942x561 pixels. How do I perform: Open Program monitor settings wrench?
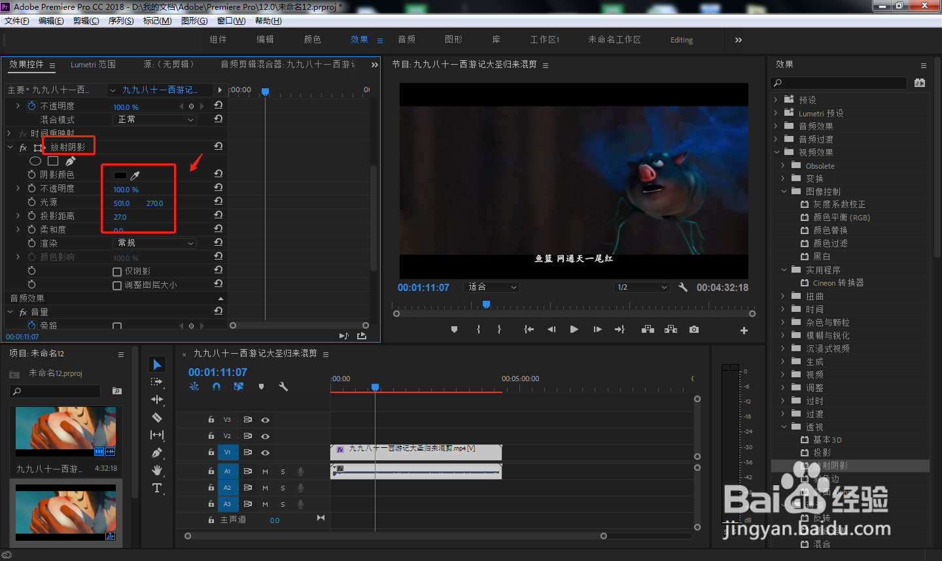[x=683, y=287]
